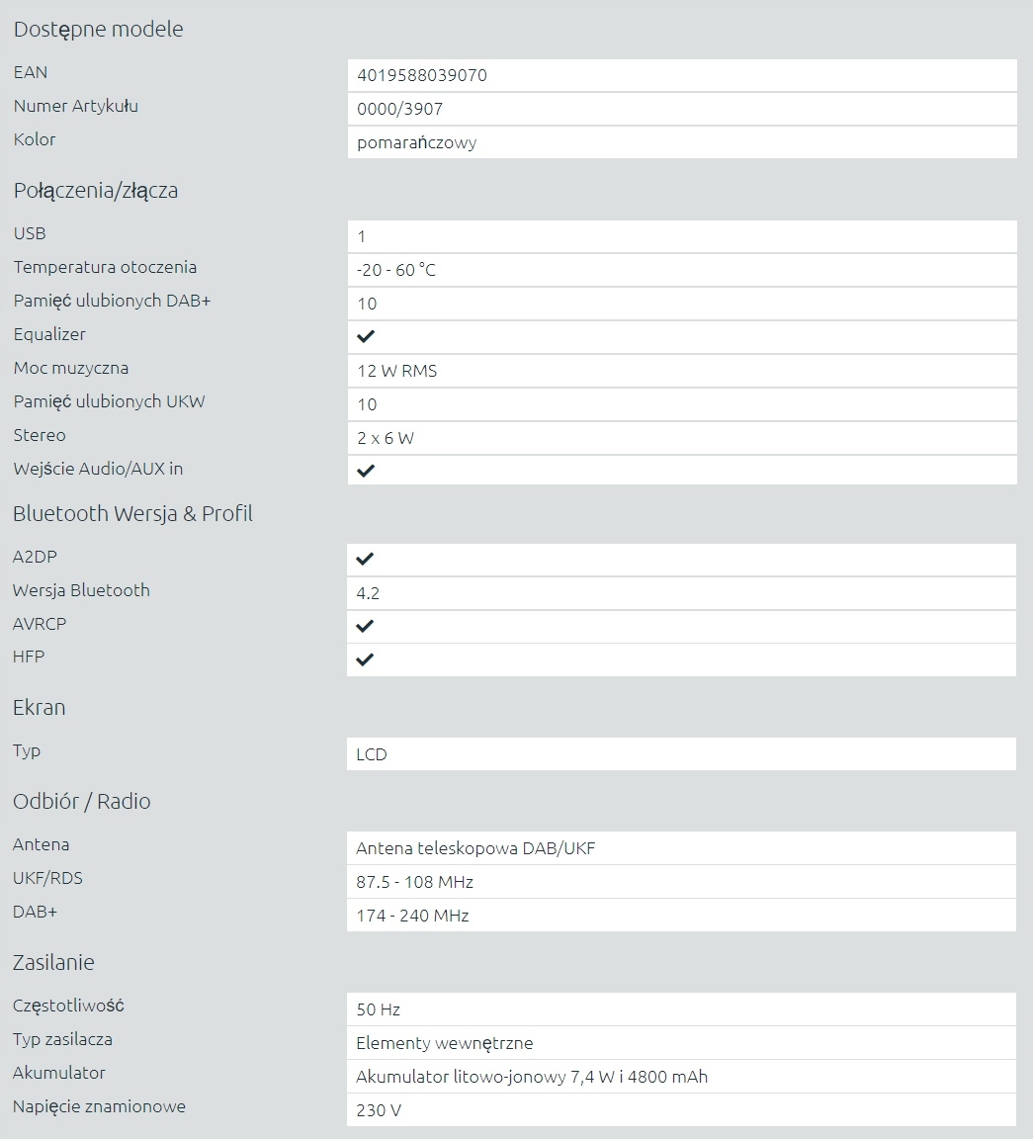Click the Wersja Bluetooth value 4.2

(368, 593)
